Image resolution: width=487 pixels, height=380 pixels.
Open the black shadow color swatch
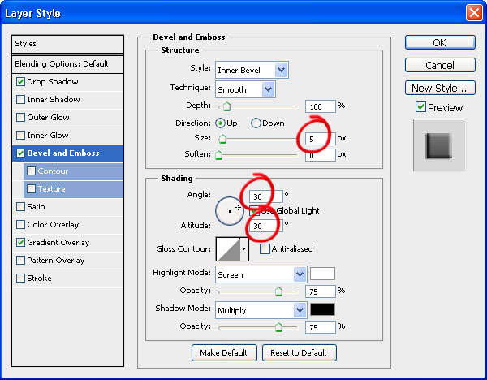point(322,309)
